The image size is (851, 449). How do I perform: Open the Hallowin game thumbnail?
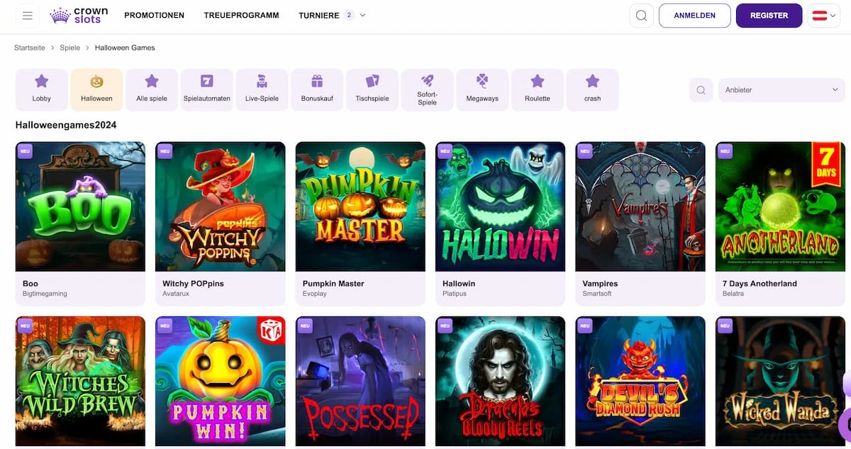[500, 206]
